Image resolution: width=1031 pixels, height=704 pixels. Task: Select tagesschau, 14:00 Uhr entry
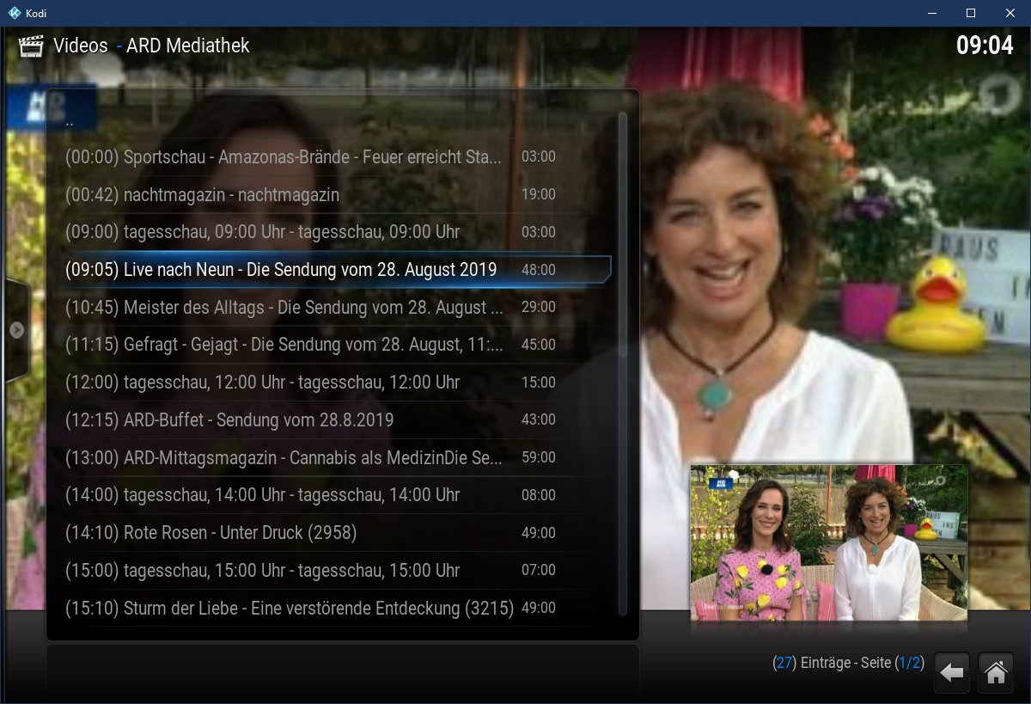pos(329,495)
